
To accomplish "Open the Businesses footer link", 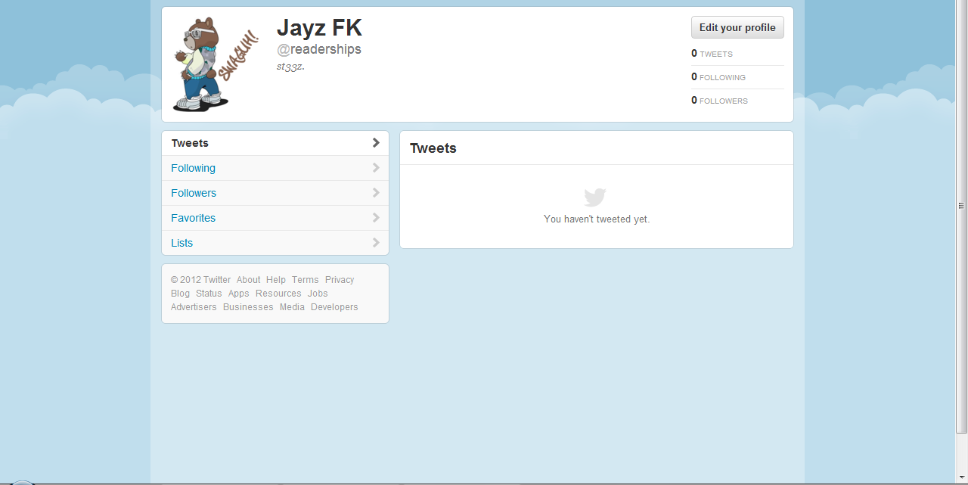I will 248,307.
